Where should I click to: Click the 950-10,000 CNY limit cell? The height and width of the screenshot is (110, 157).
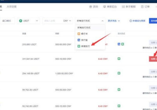63,59
